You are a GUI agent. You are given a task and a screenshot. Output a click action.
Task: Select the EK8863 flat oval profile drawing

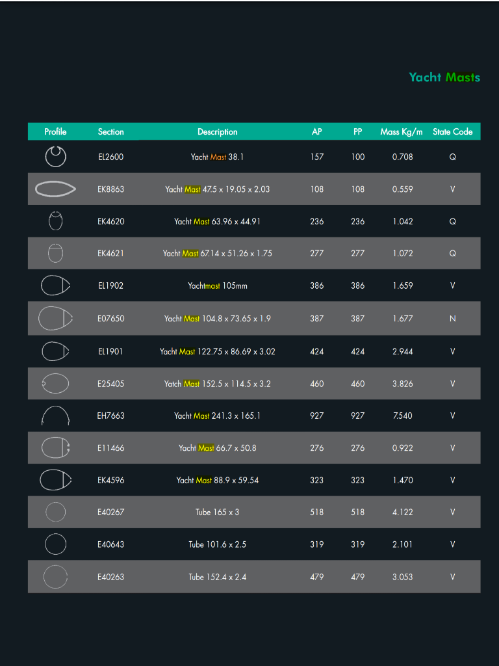point(56,189)
